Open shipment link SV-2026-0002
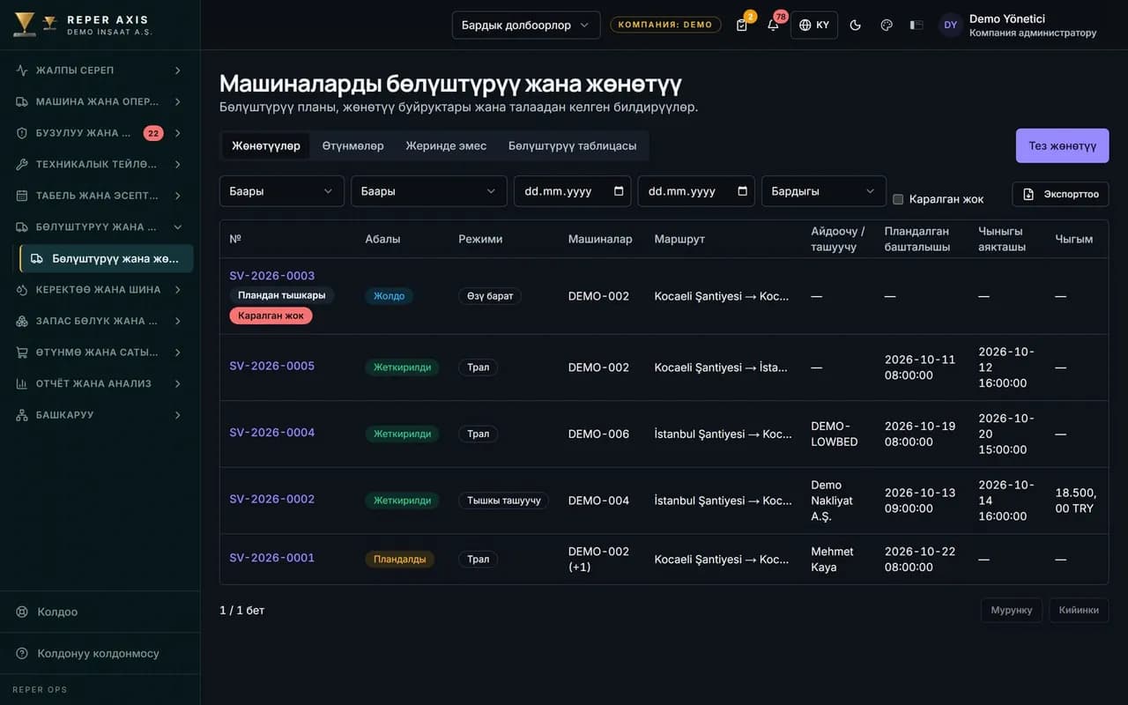Image resolution: width=1128 pixels, height=705 pixels. [272, 499]
